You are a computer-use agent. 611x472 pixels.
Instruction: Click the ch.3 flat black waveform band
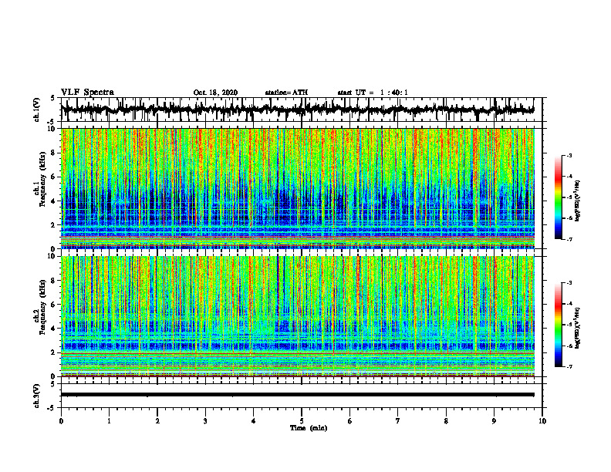pyautogui.click(x=297, y=395)
